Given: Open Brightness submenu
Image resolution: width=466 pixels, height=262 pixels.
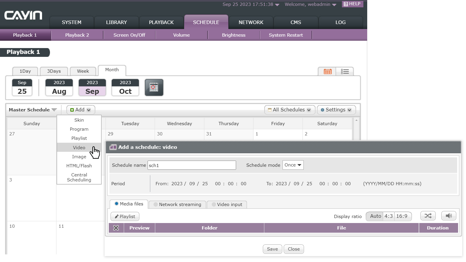Looking at the screenshot, I should [234, 35].
